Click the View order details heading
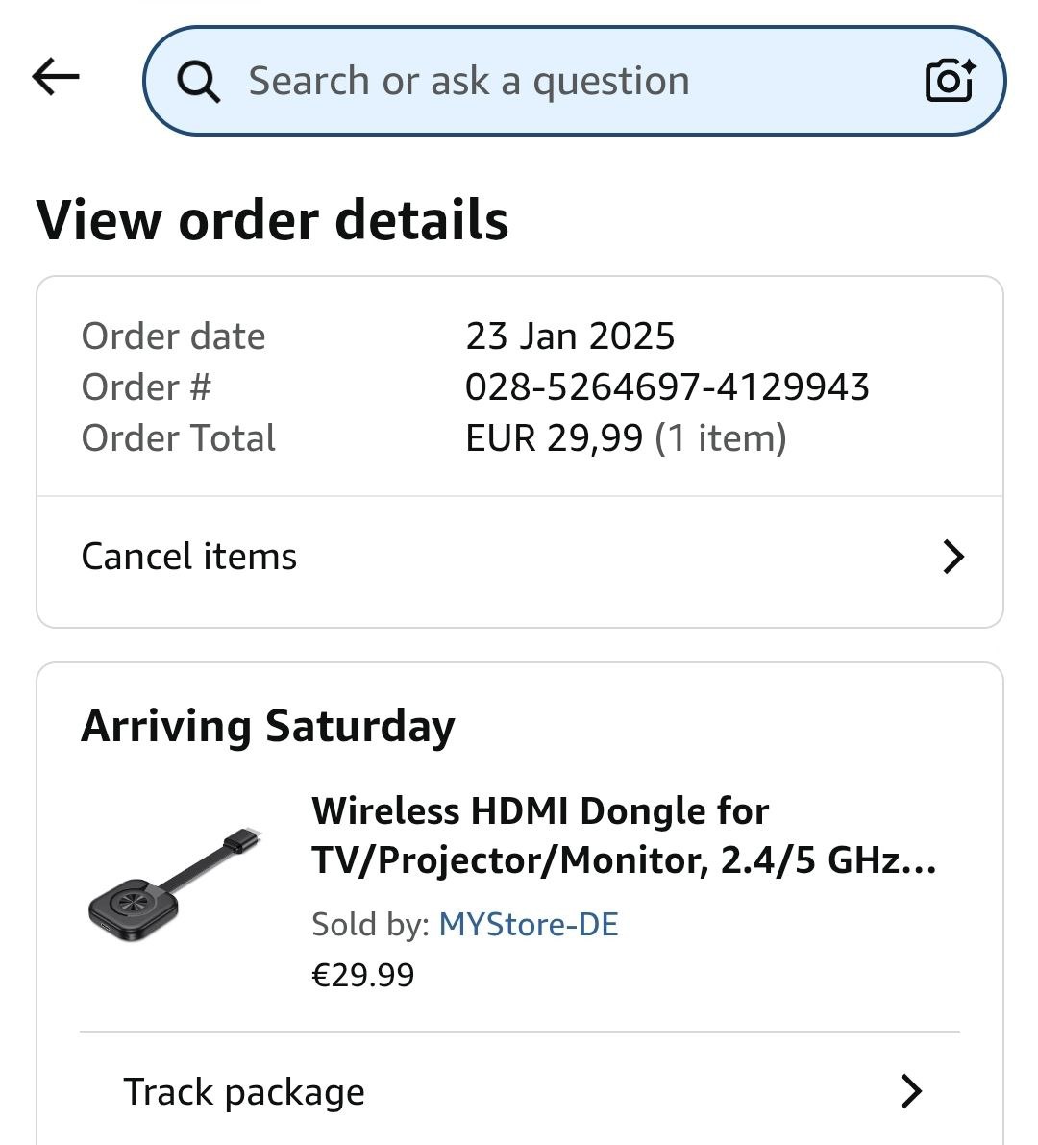The height and width of the screenshot is (1145, 1038). (272, 220)
